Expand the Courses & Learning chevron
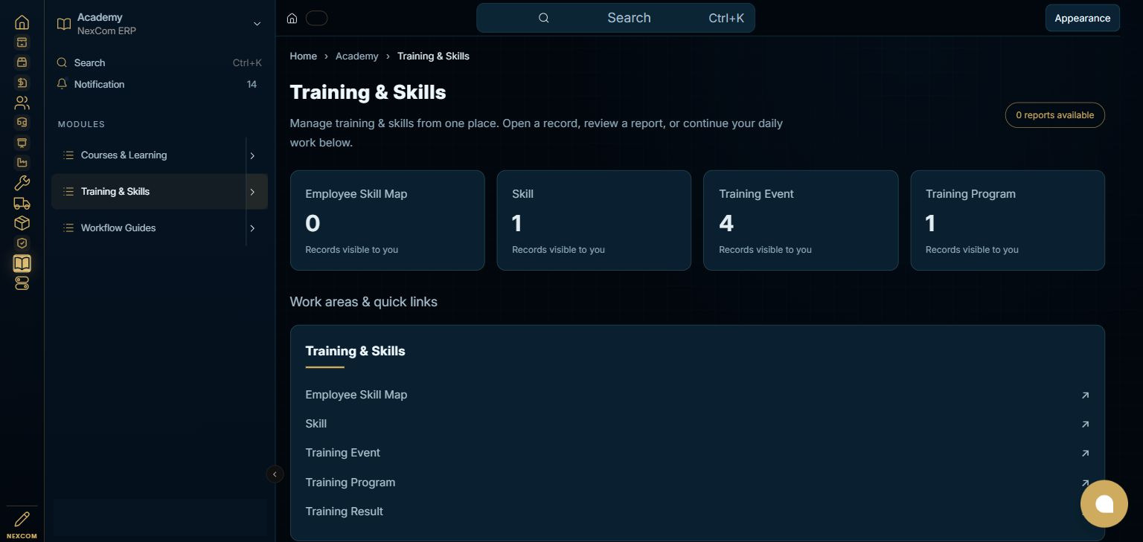Image resolution: width=1143 pixels, height=542 pixels. coord(252,155)
